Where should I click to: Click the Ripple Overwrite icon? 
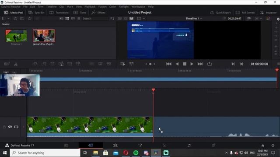tap(52, 64)
